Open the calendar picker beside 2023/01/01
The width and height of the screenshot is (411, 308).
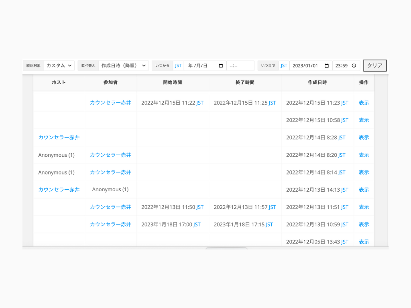(326, 66)
